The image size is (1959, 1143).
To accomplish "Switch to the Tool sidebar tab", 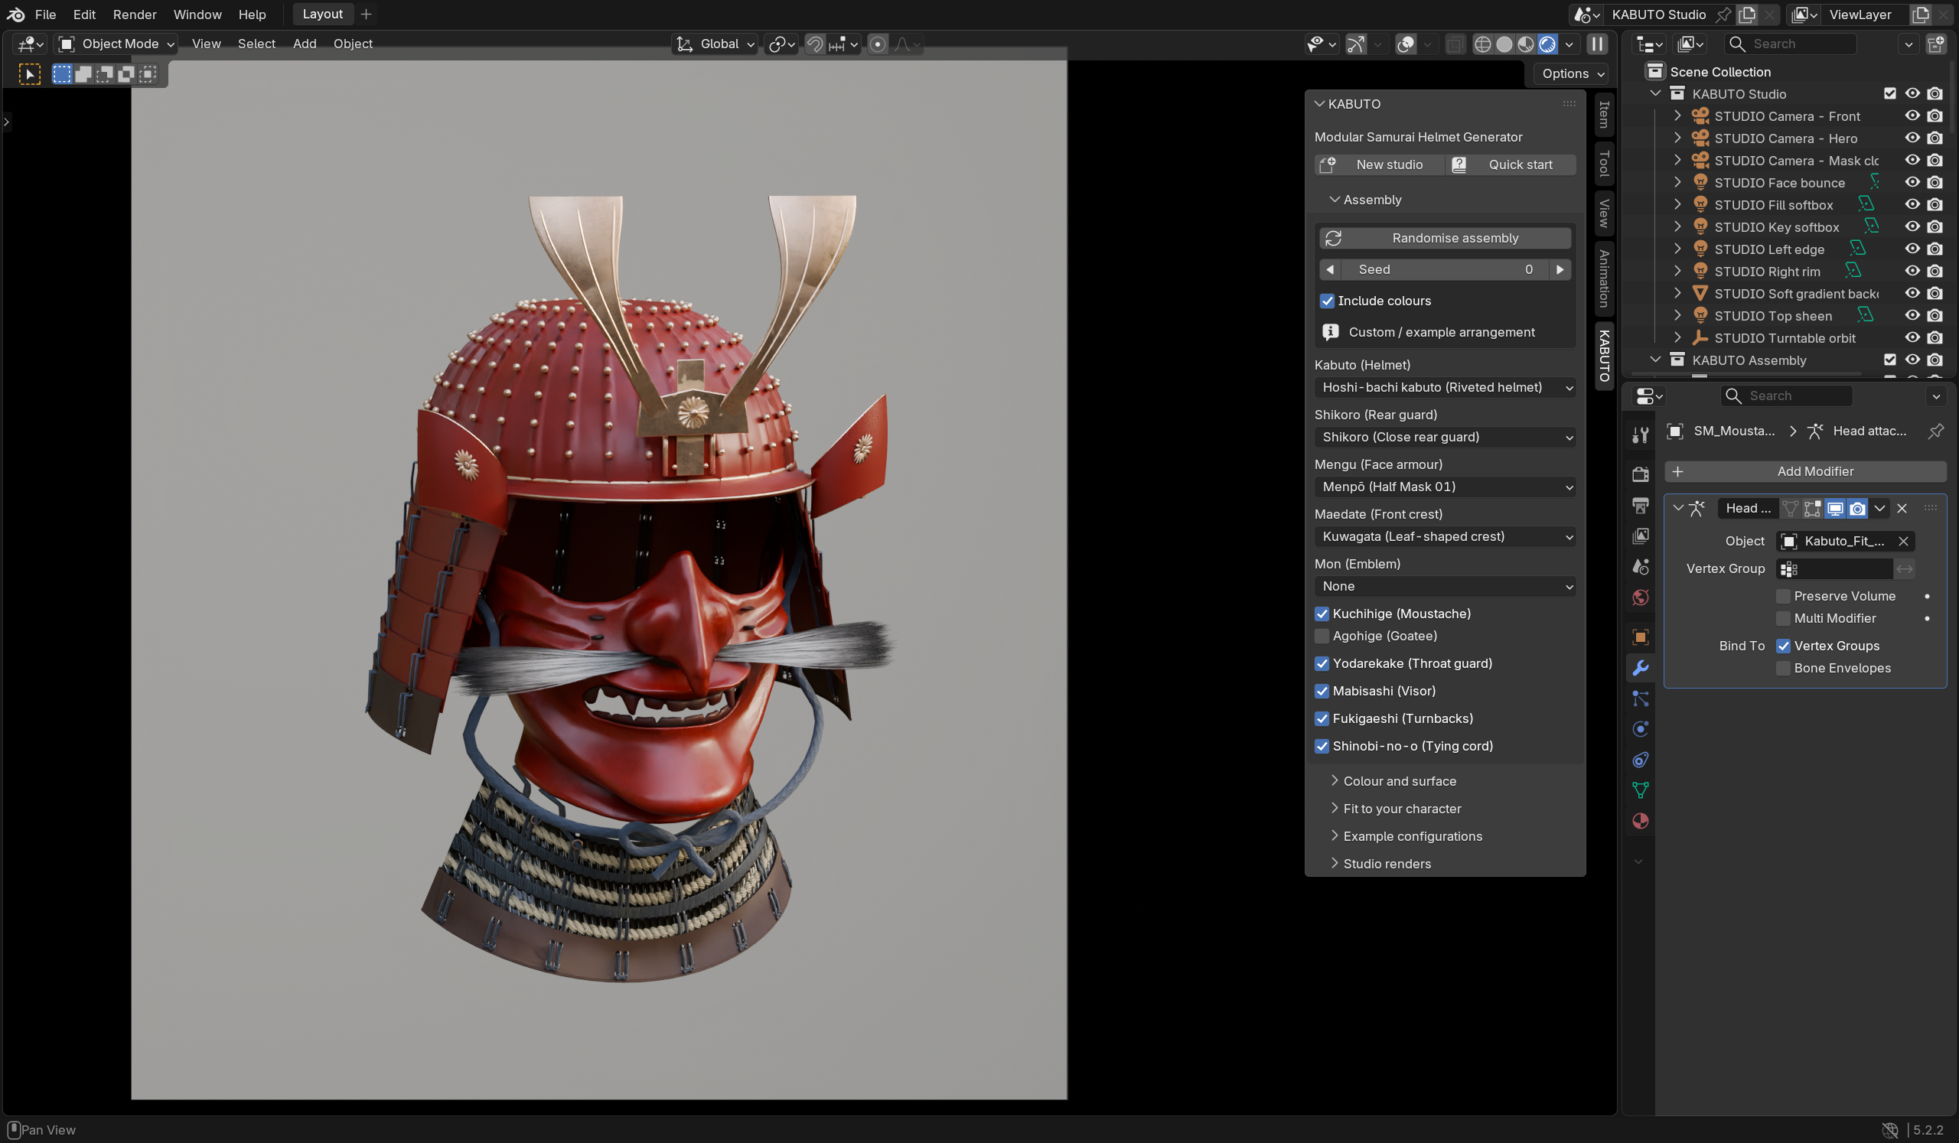I will point(1604,164).
